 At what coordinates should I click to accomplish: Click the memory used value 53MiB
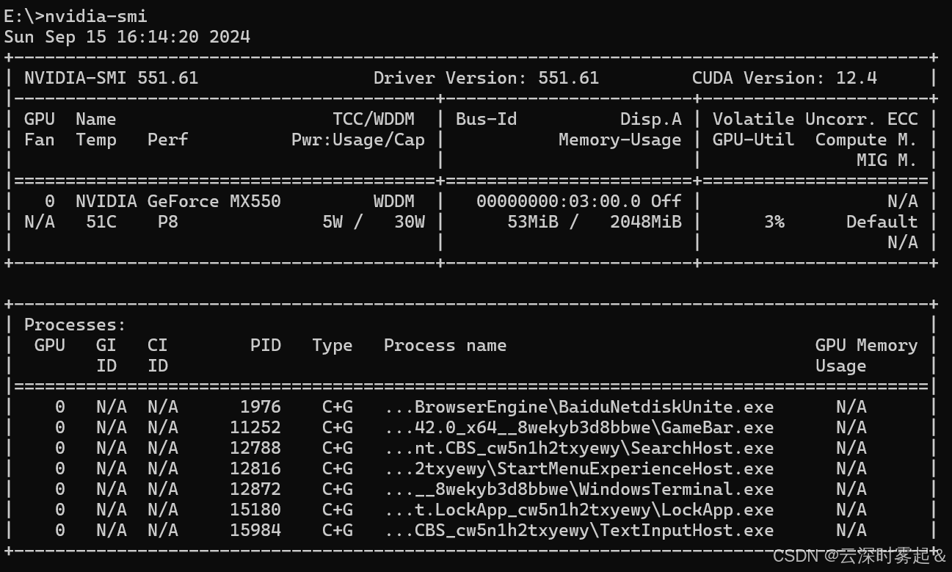[533, 222]
